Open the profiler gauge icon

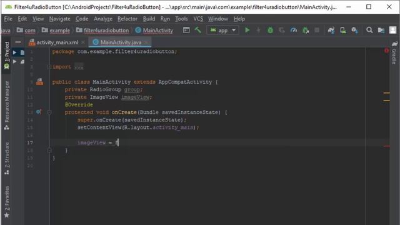294,30
